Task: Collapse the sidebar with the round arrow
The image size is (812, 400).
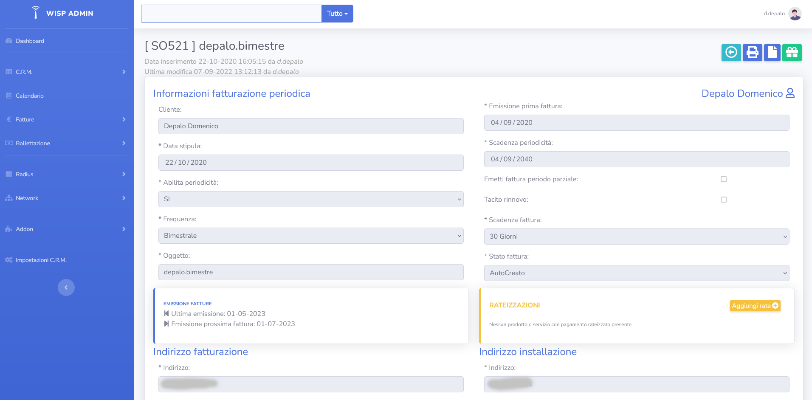Action: pyautogui.click(x=66, y=287)
